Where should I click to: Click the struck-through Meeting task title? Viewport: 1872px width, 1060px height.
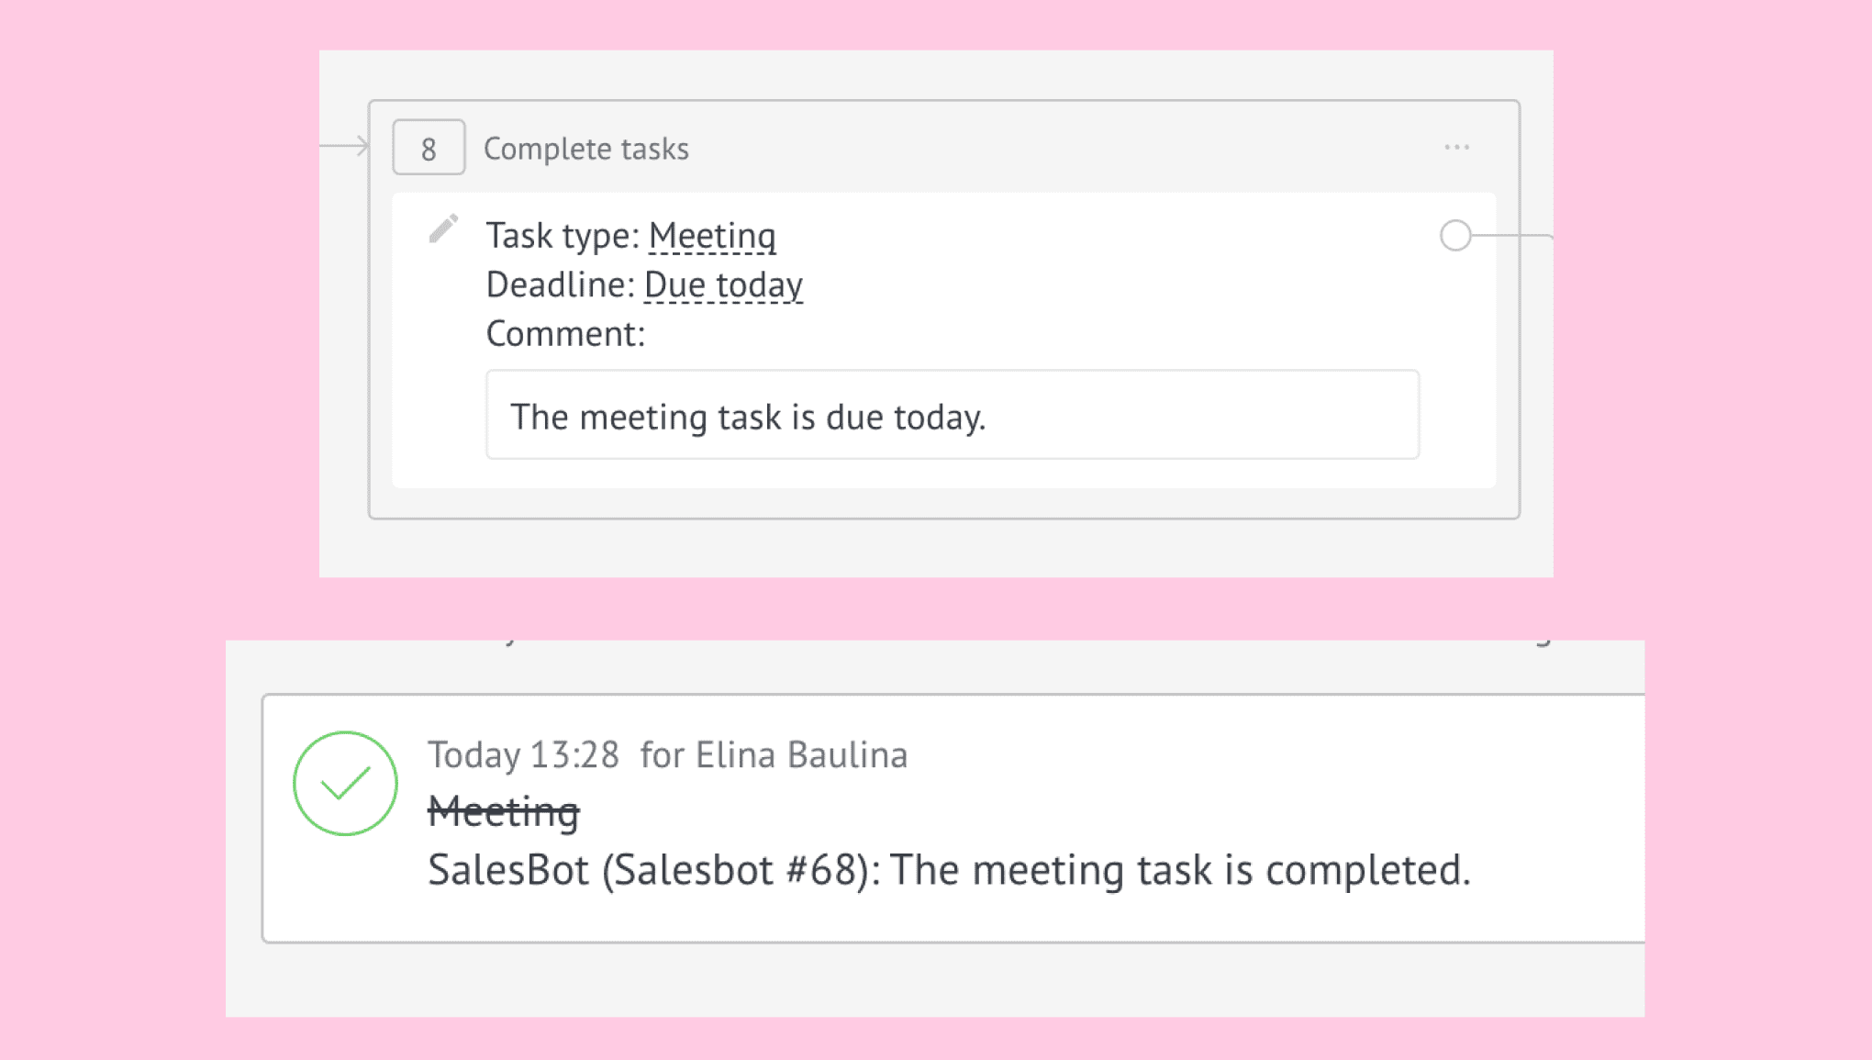(x=504, y=811)
